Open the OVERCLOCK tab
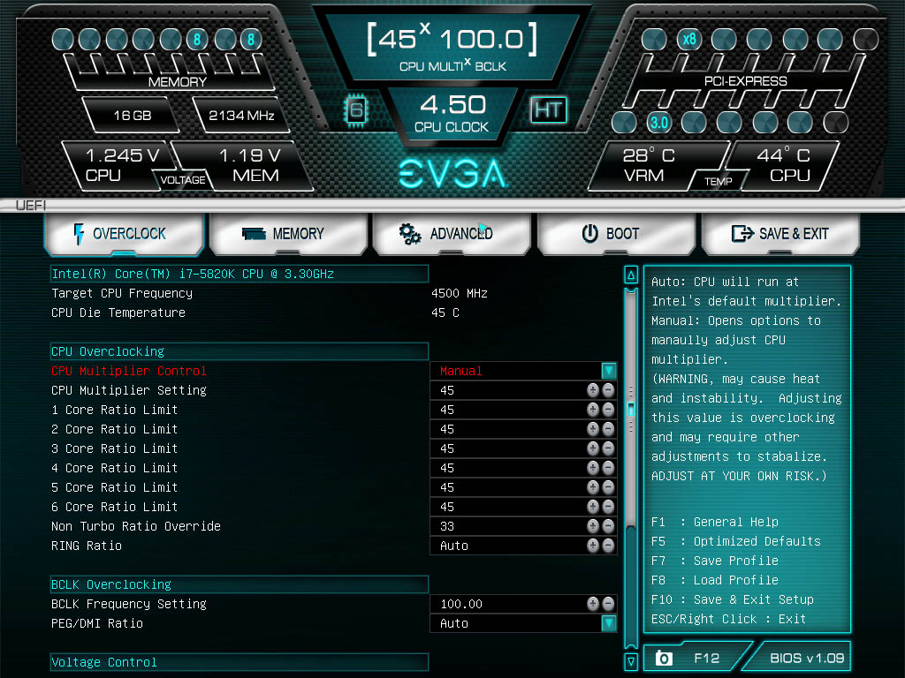This screenshot has width=905, height=678. point(124,233)
